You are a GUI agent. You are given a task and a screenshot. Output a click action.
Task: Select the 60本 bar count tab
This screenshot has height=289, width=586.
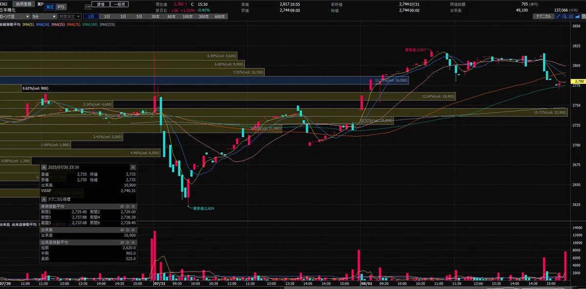171,17
